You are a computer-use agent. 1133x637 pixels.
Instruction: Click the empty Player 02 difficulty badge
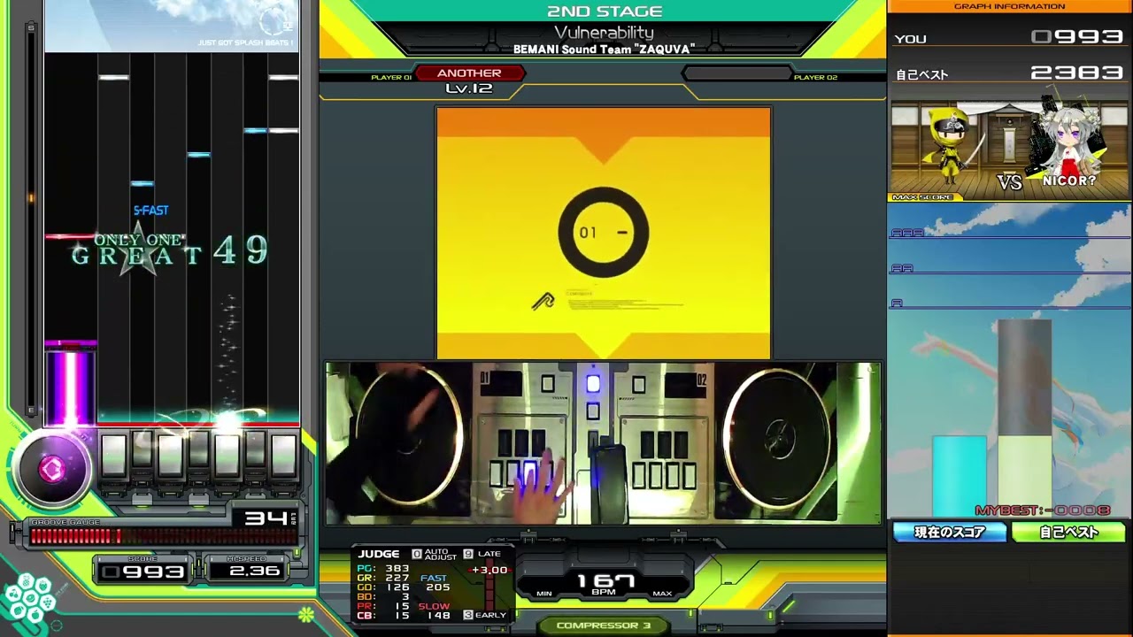(x=736, y=73)
